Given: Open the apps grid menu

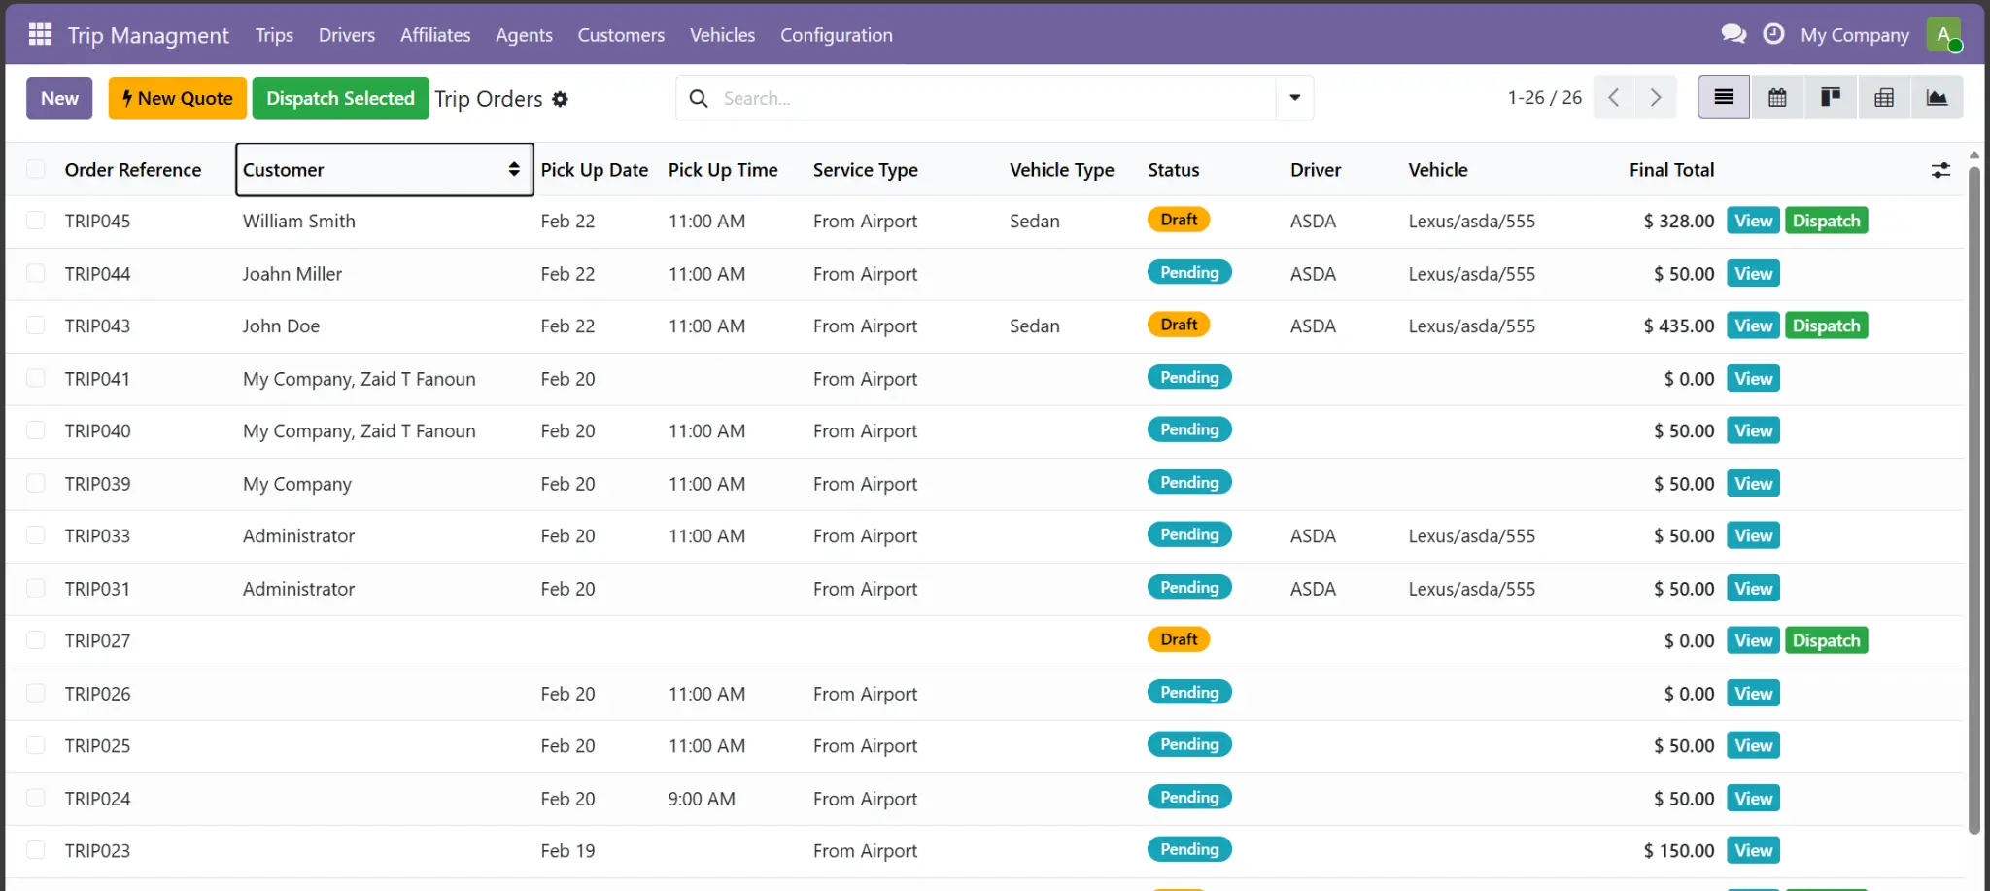Looking at the screenshot, I should click(x=39, y=33).
